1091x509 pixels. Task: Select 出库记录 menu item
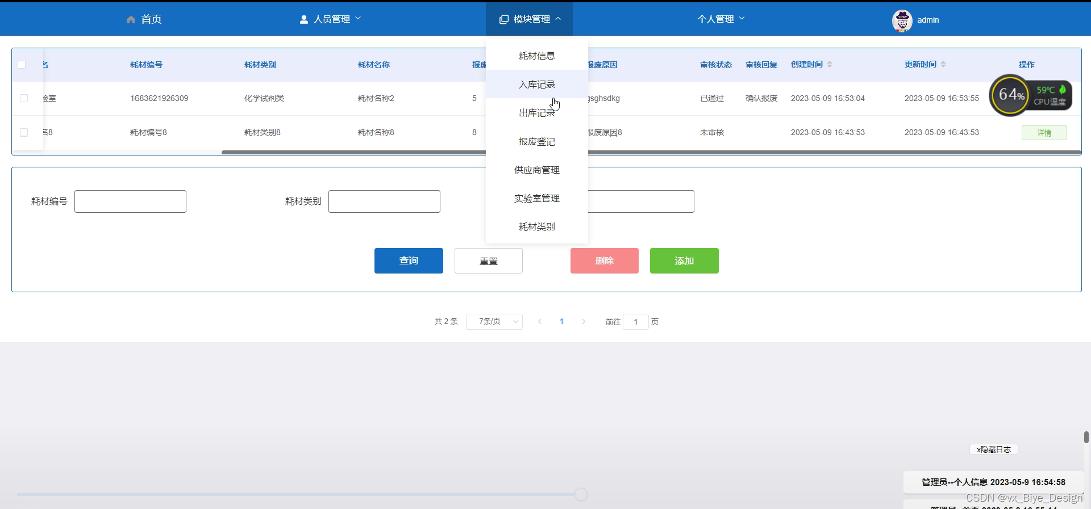pos(537,113)
